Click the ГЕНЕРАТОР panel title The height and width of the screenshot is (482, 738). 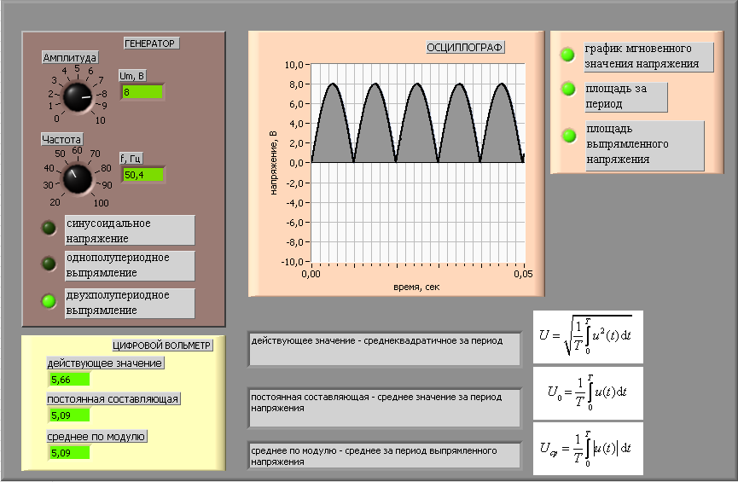pyautogui.click(x=151, y=44)
